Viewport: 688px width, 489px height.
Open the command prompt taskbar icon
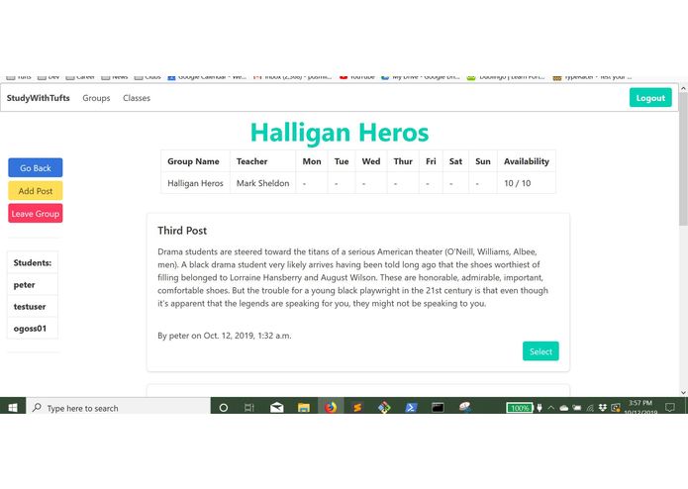point(438,408)
